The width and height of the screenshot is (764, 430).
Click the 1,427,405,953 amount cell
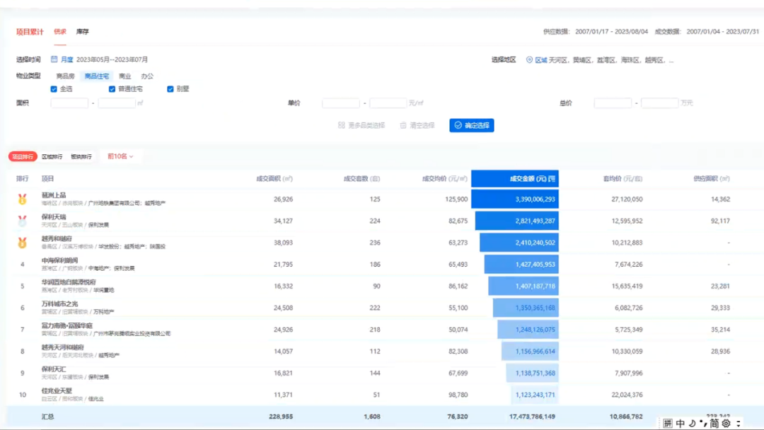pyautogui.click(x=521, y=265)
